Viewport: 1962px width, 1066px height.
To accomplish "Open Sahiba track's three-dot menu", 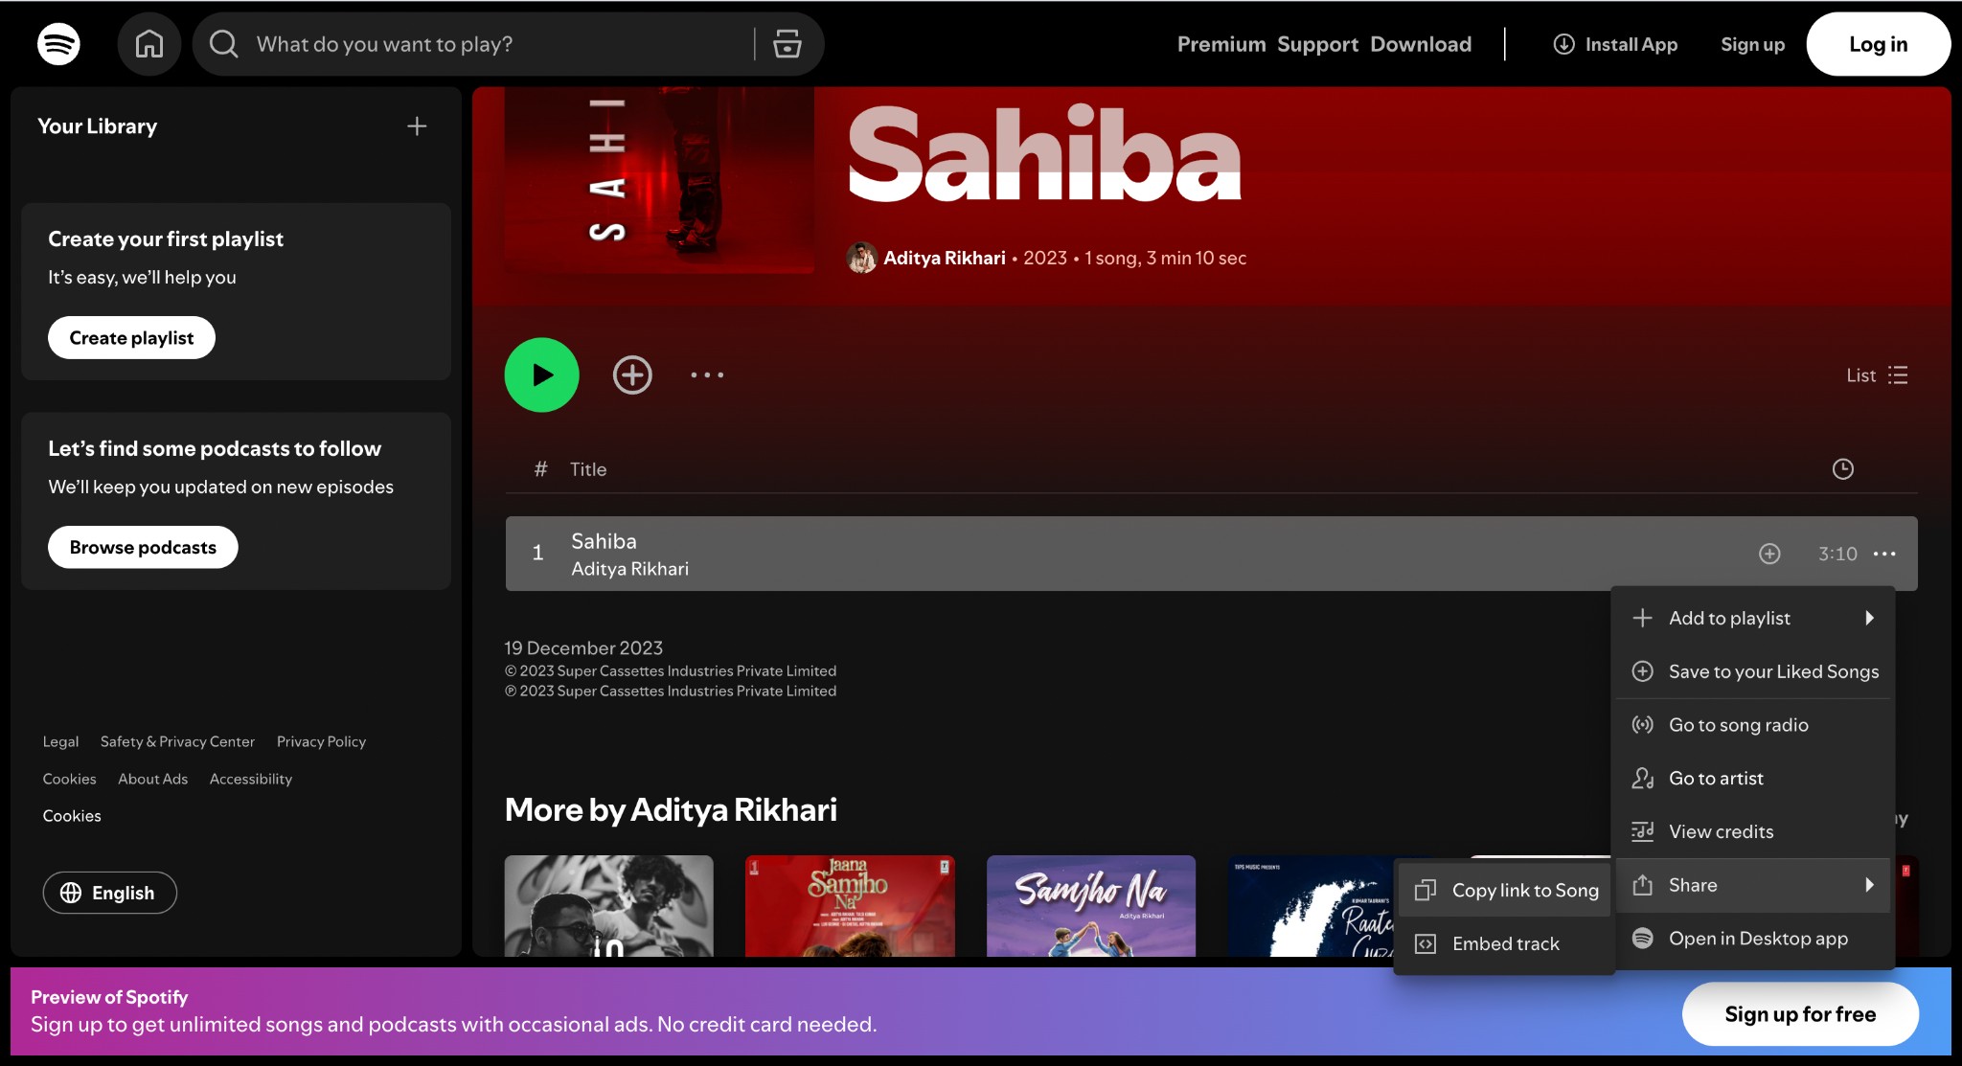I will coord(1884,554).
